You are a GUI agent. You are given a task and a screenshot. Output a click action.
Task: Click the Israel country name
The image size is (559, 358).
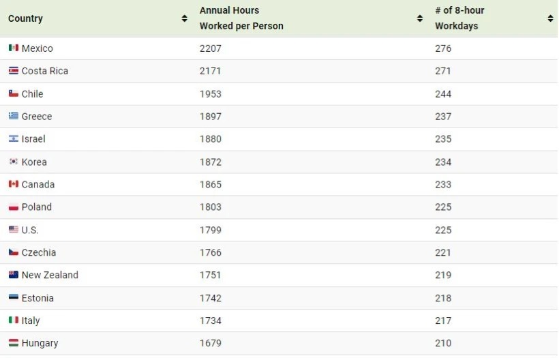(x=33, y=138)
